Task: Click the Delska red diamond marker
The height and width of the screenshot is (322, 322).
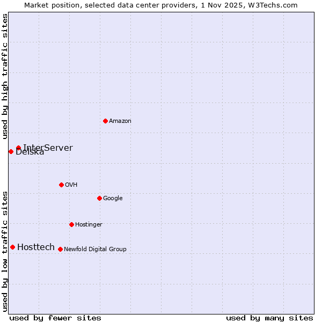Action: [x=11, y=151]
